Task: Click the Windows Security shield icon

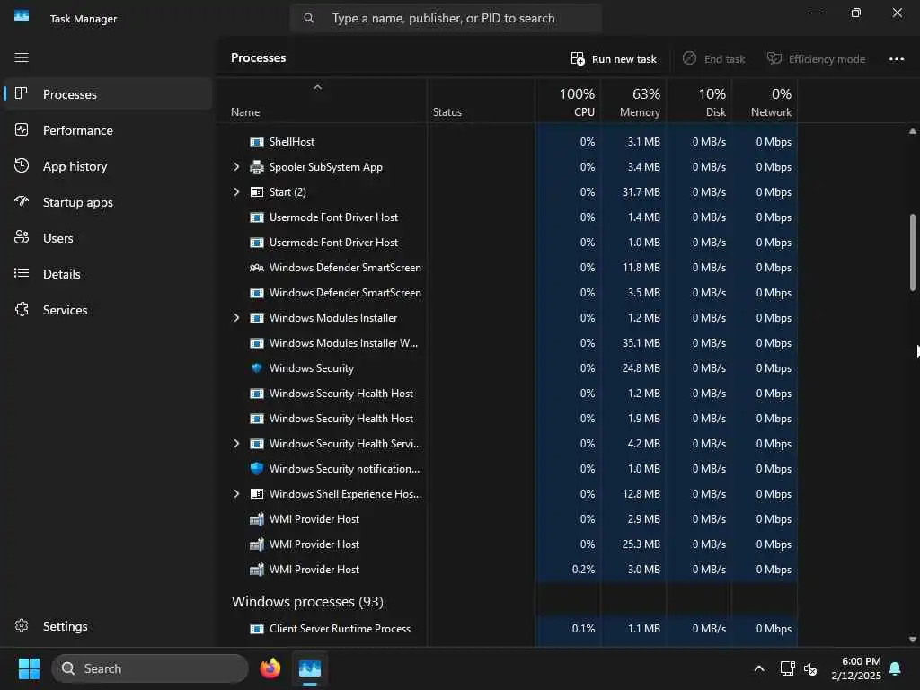Action: (256, 367)
